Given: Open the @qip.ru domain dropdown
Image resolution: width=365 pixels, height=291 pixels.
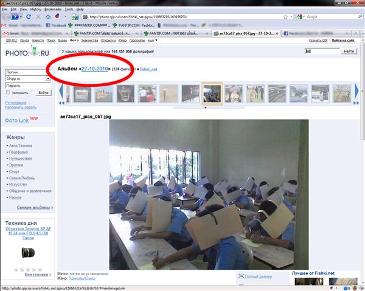Looking at the screenshot, I should [x=48, y=78].
